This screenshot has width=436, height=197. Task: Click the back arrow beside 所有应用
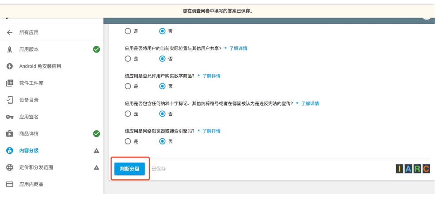[x=10, y=32]
